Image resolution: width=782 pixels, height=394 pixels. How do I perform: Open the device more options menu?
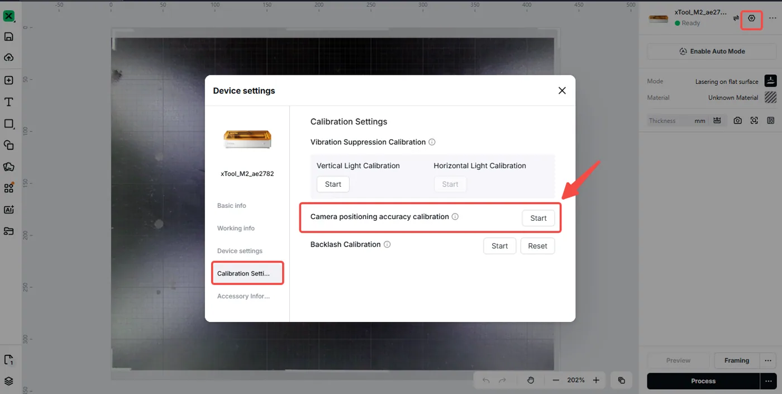[773, 18]
